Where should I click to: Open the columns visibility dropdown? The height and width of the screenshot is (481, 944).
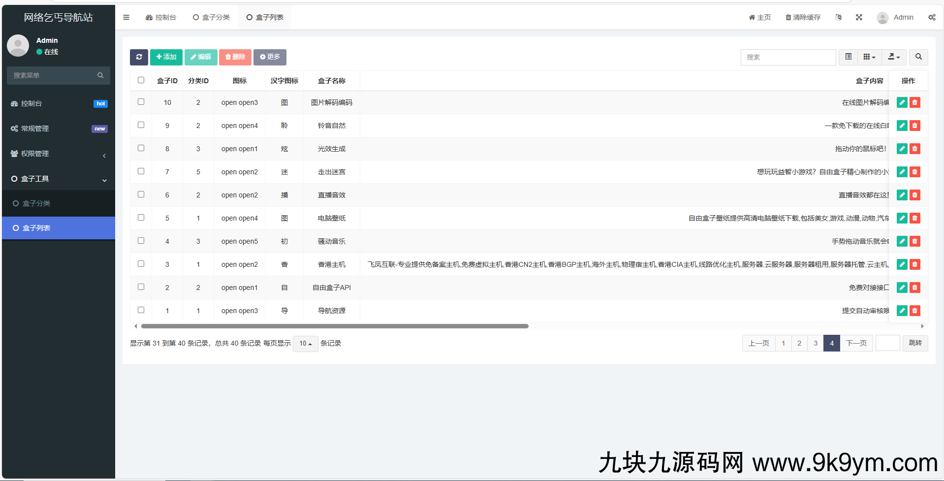870,57
